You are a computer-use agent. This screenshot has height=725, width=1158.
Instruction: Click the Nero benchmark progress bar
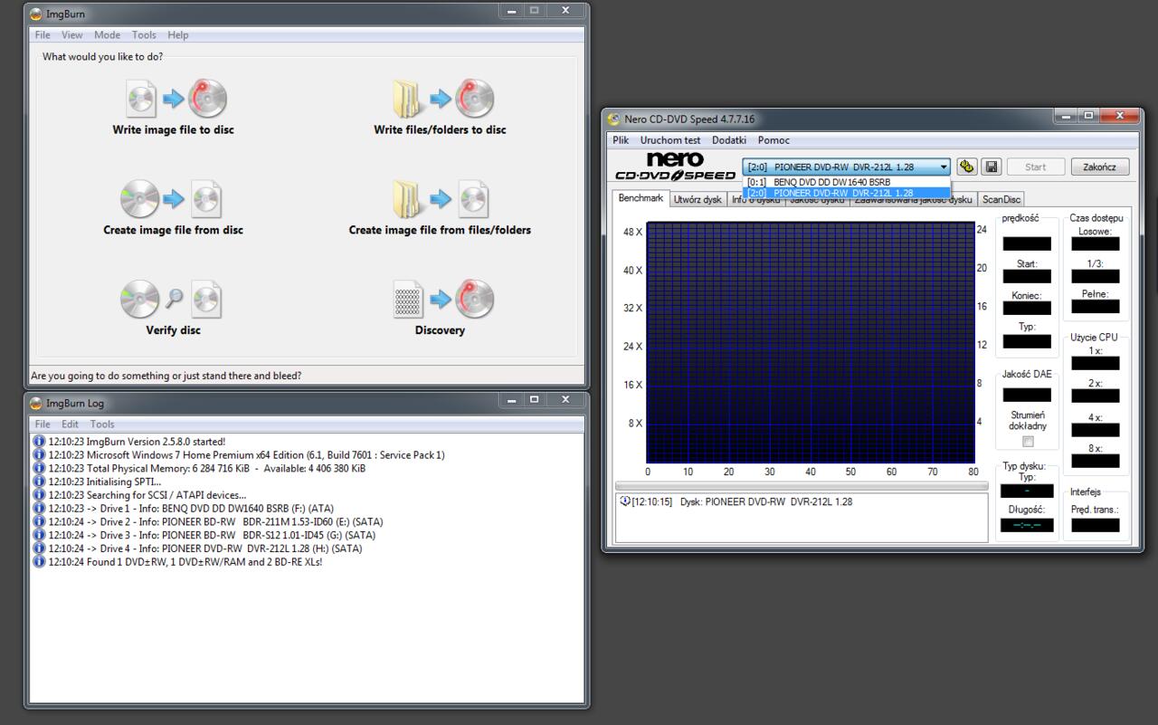[802, 486]
